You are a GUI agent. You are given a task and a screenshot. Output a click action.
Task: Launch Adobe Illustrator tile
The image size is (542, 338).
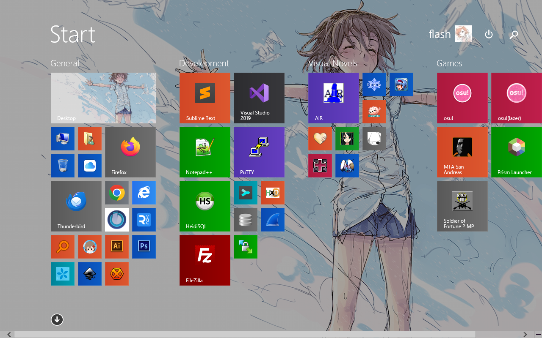[117, 247]
